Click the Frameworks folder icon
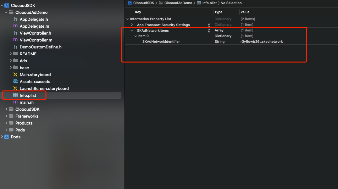Image resolution: width=338 pixels, height=189 pixels. [x=11, y=116]
